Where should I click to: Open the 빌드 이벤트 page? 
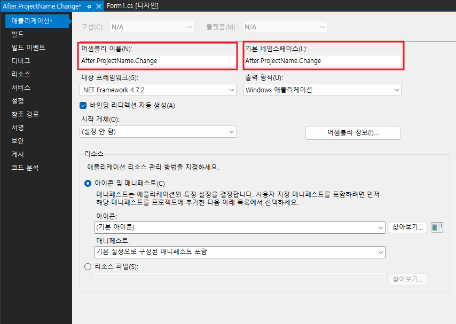point(28,48)
